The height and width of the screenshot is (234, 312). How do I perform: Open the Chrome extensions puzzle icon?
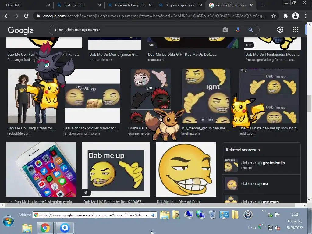coord(285,16)
